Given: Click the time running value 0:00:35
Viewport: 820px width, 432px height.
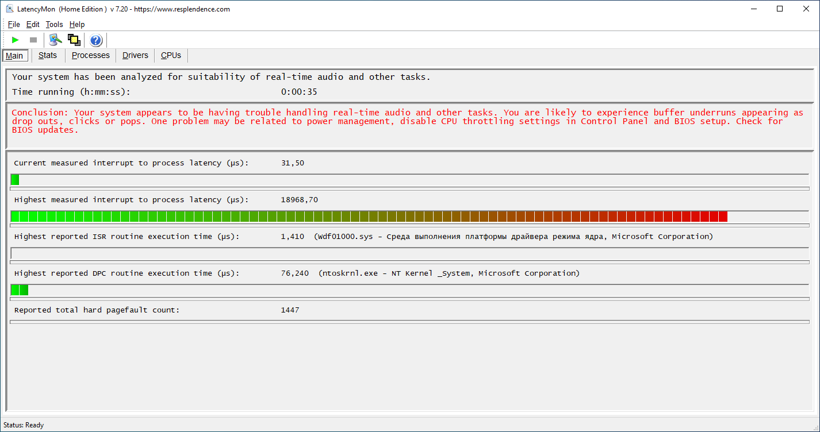Looking at the screenshot, I should pos(299,92).
